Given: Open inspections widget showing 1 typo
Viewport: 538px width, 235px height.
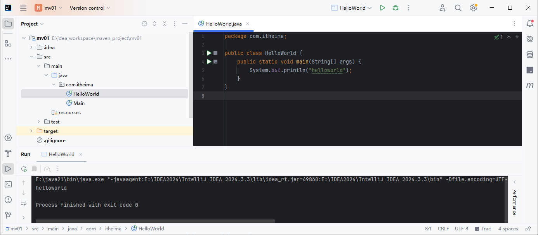Looking at the screenshot, I should [x=499, y=37].
